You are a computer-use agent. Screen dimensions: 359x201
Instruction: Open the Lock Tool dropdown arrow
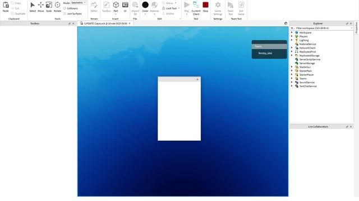point(179,8)
